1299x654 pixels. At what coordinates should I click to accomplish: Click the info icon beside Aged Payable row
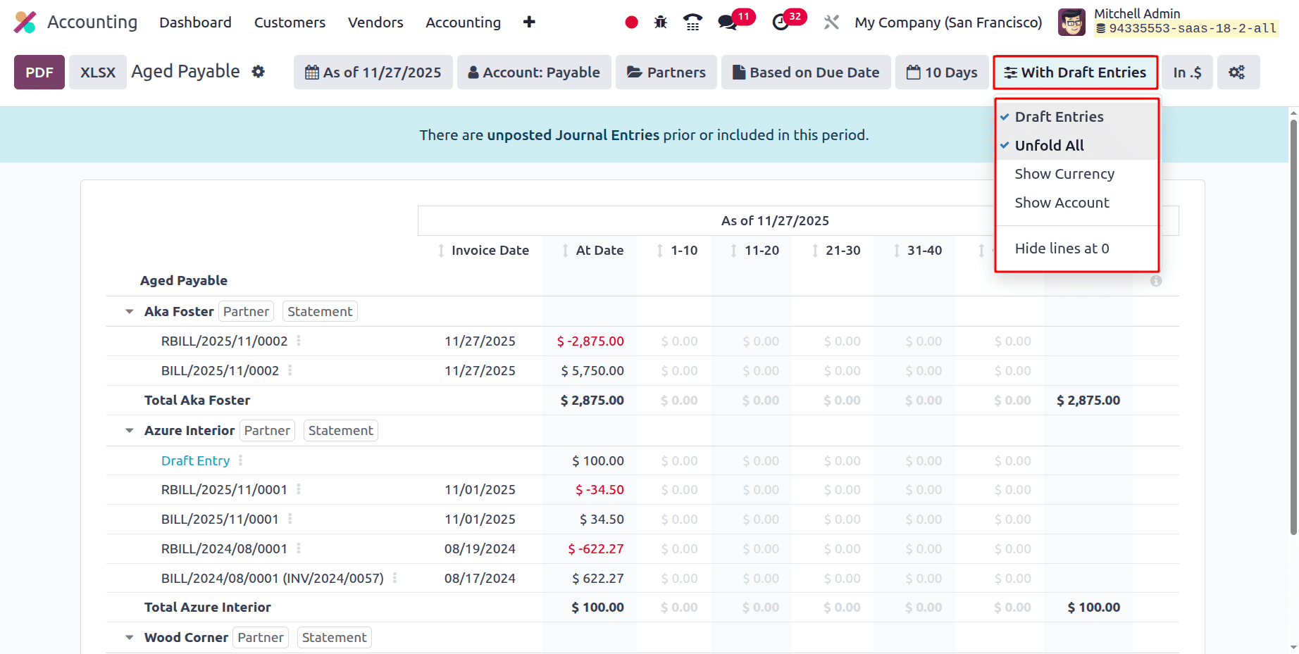coord(1156,281)
